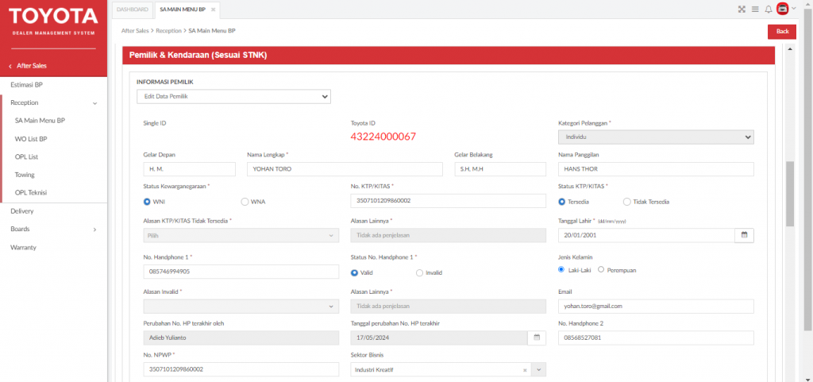Open Sektor Bisnis dropdown arrow

[x=539, y=370]
